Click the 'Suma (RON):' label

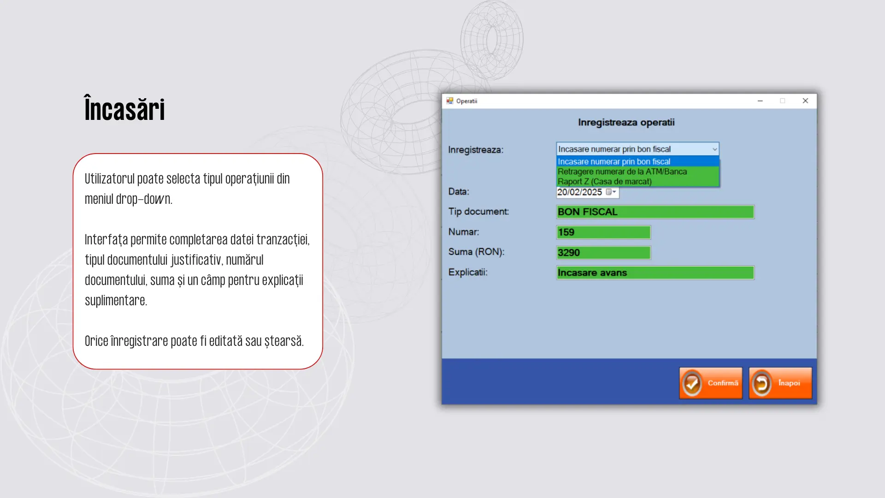476,252
